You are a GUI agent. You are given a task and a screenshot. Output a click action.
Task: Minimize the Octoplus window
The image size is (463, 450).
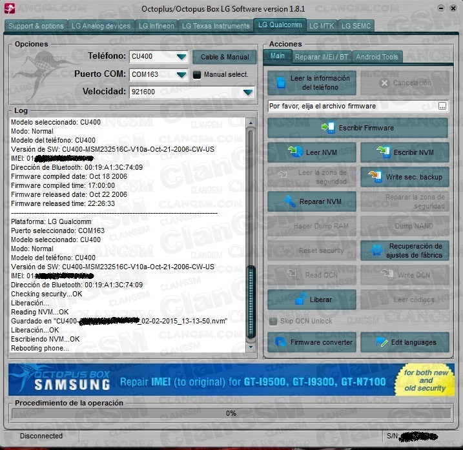pyautogui.click(x=441, y=8)
